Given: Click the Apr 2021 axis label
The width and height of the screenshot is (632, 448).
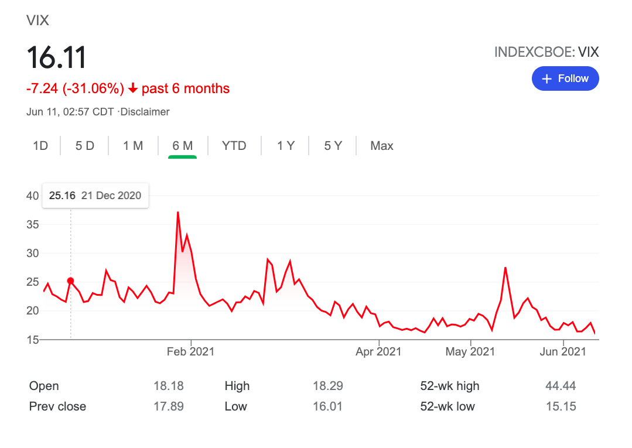Looking at the screenshot, I should (x=378, y=352).
